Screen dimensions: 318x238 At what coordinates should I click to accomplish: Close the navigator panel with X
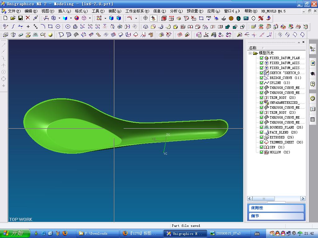(x=303, y=42)
